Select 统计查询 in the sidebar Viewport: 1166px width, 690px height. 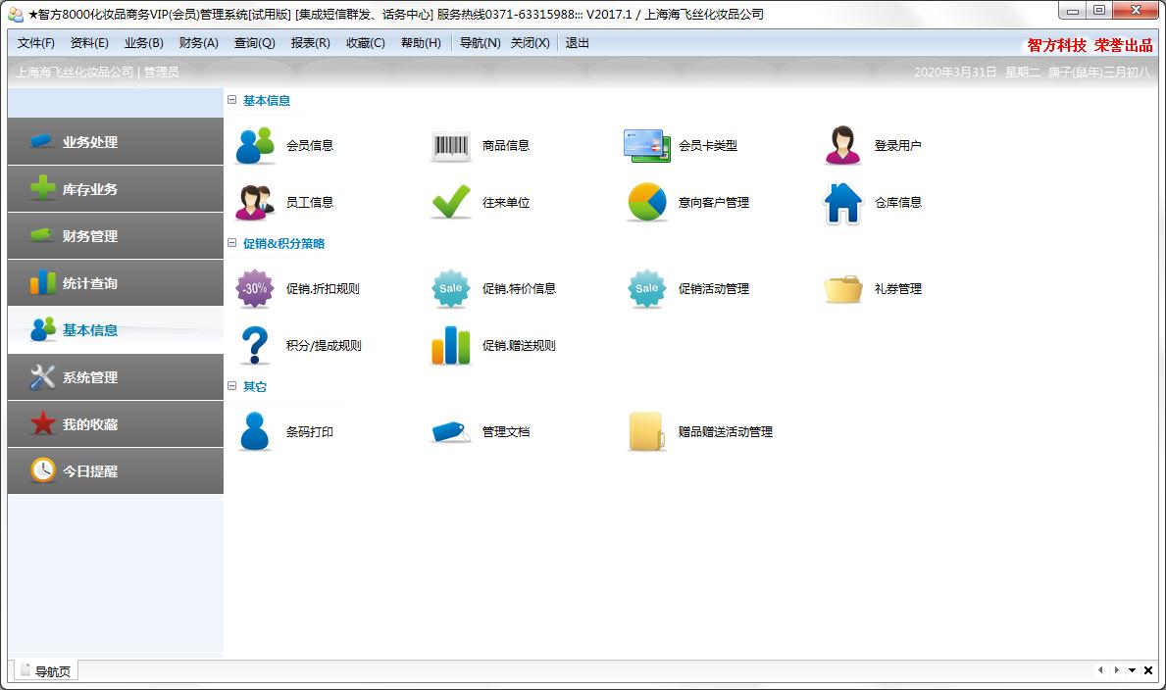pos(116,282)
